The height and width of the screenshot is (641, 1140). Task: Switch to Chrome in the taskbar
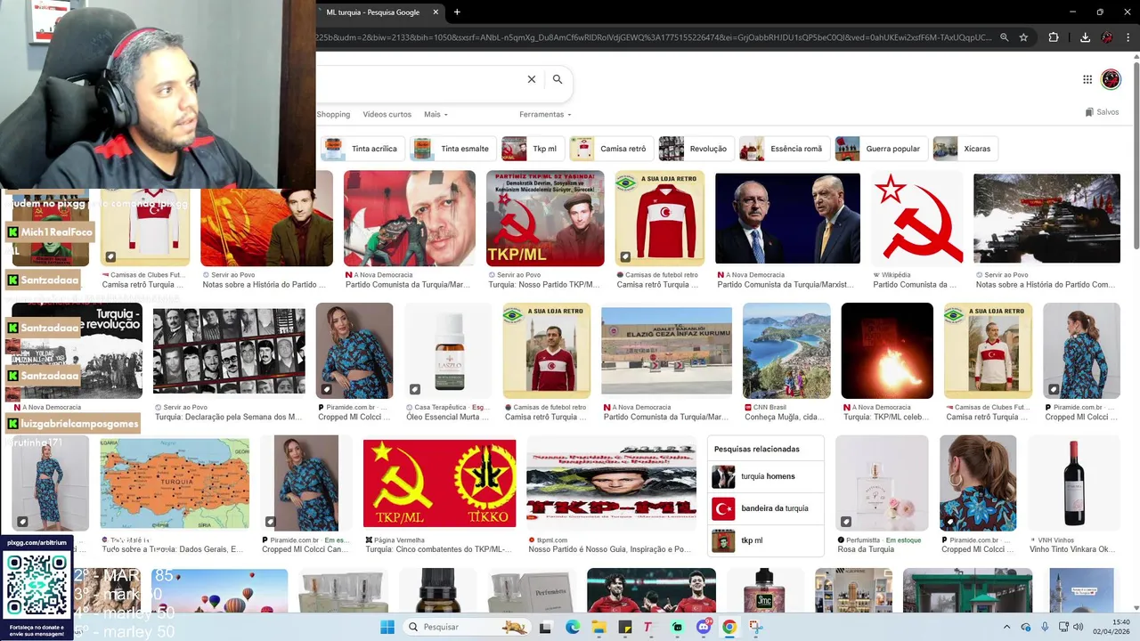click(x=729, y=627)
